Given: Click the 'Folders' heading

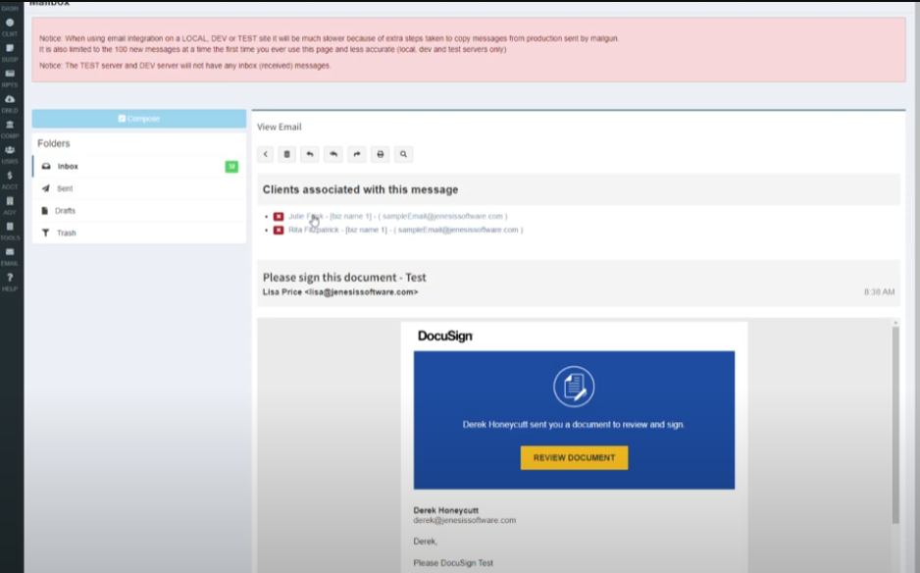Looking at the screenshot, I should tap(53, 143).
